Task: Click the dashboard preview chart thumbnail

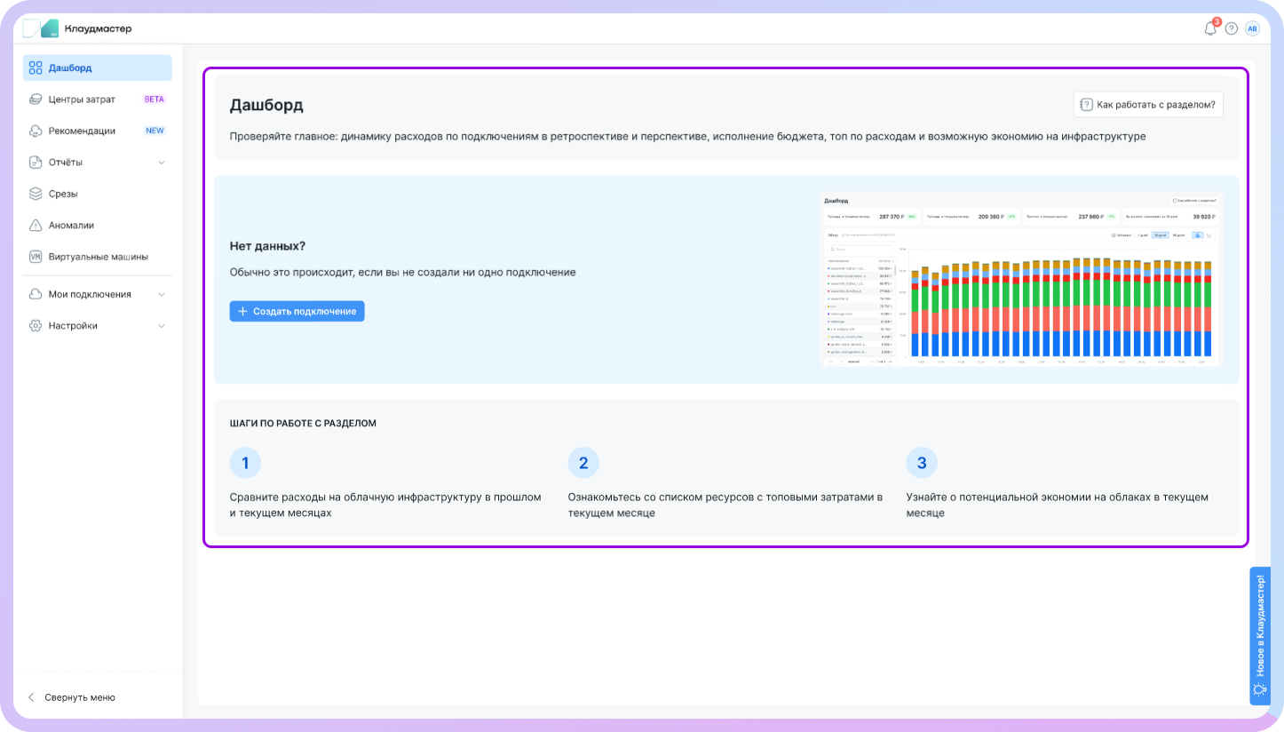Action: pyautogui.click(x=1020, y=279)
